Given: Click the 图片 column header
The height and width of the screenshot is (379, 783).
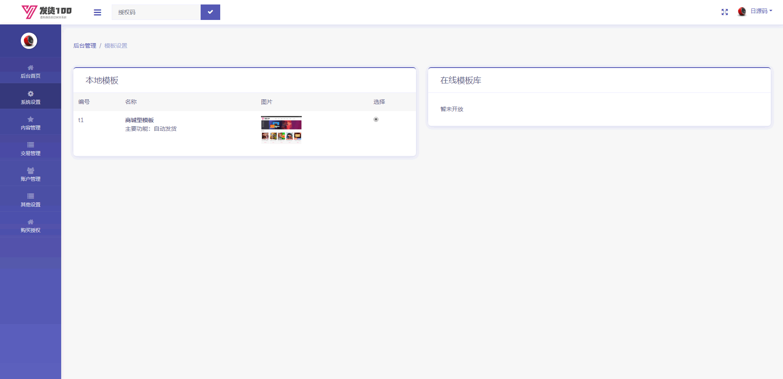Looking at the screenshot, I should click(x=267, y=102).
